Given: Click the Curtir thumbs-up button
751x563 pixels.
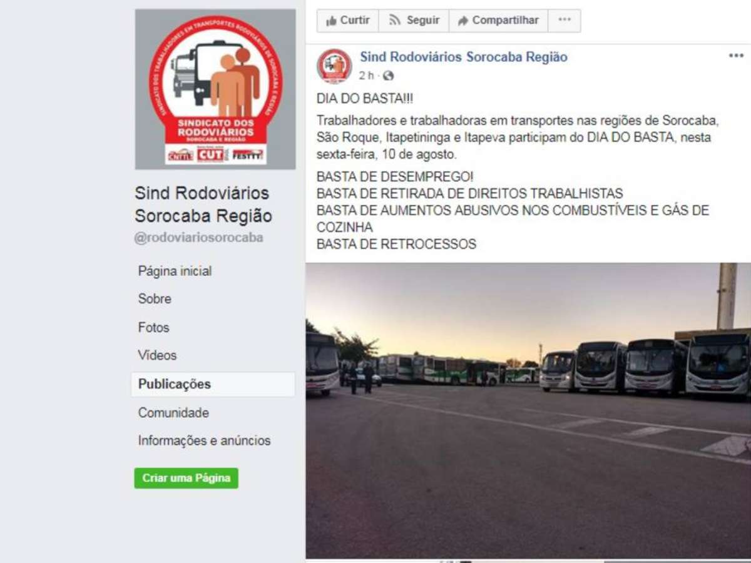Looking at the screenshot, I should tap(347, 21).
